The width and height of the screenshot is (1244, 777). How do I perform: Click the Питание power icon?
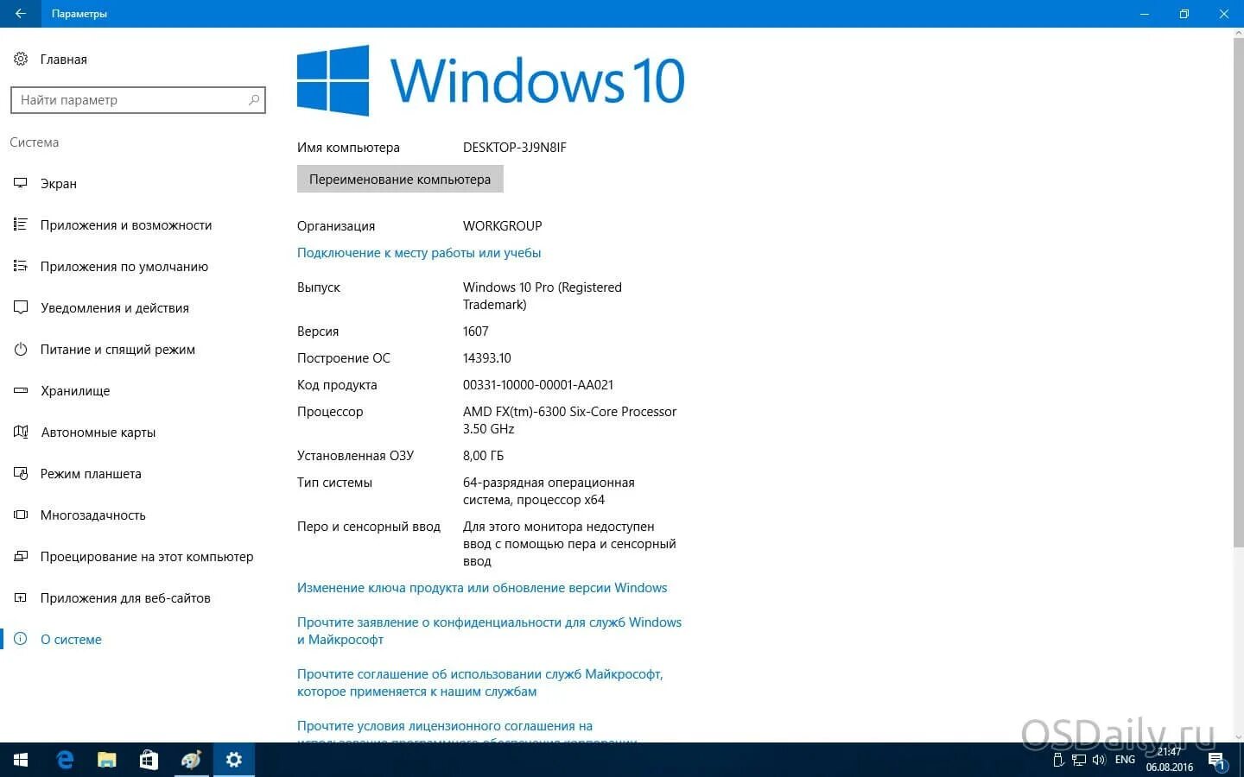coord(21,349)
